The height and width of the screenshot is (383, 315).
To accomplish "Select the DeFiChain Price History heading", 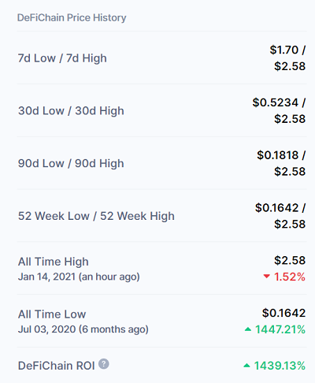I will click(x=72, y=17).
